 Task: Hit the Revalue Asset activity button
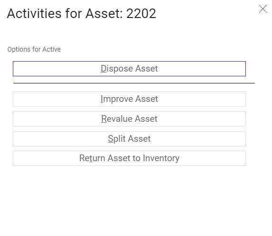pos(129,119)
